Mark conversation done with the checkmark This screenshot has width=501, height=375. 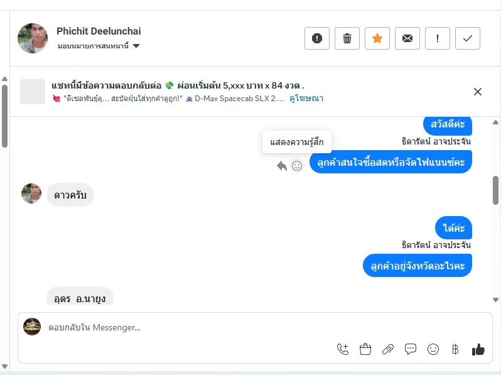(x=468, y=38)
